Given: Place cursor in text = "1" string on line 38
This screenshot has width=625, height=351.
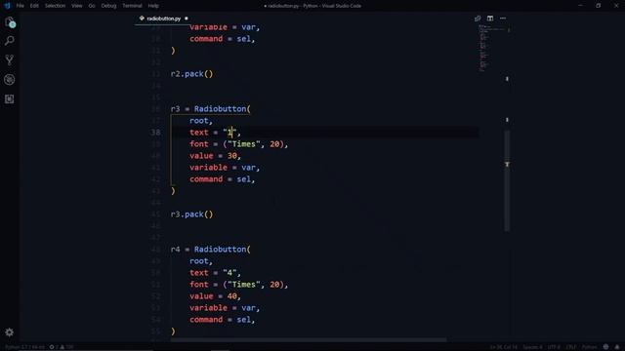Looking at the screenshot, I should point(230,133).
